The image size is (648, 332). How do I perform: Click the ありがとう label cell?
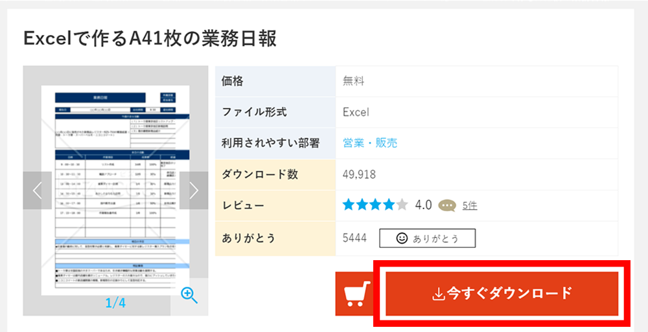(275, 238)
